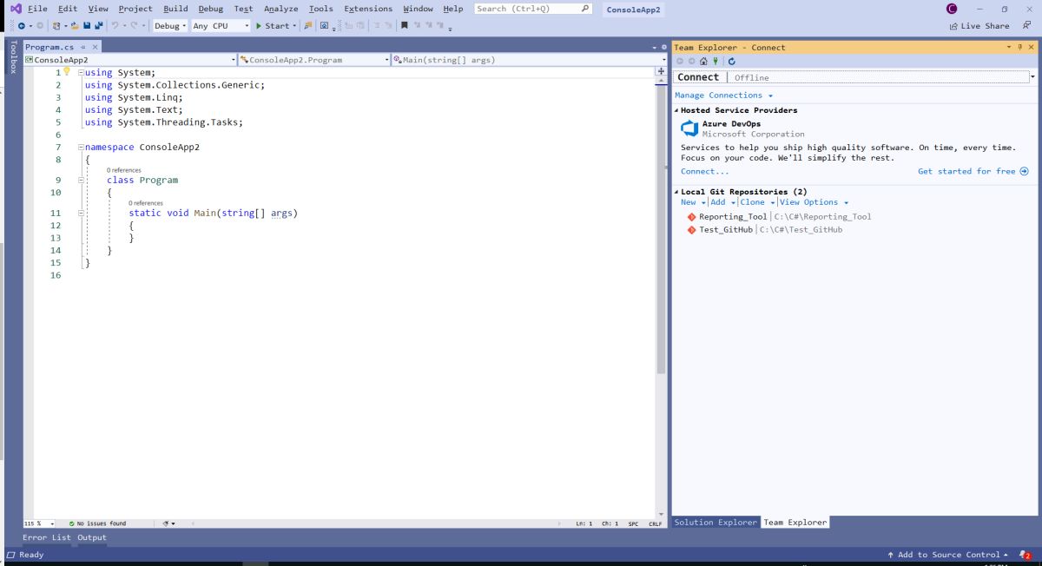The height and width of the screenshot is (566, 1042).
Task: Open the Window menu
Action: click(x=418, y=9)
